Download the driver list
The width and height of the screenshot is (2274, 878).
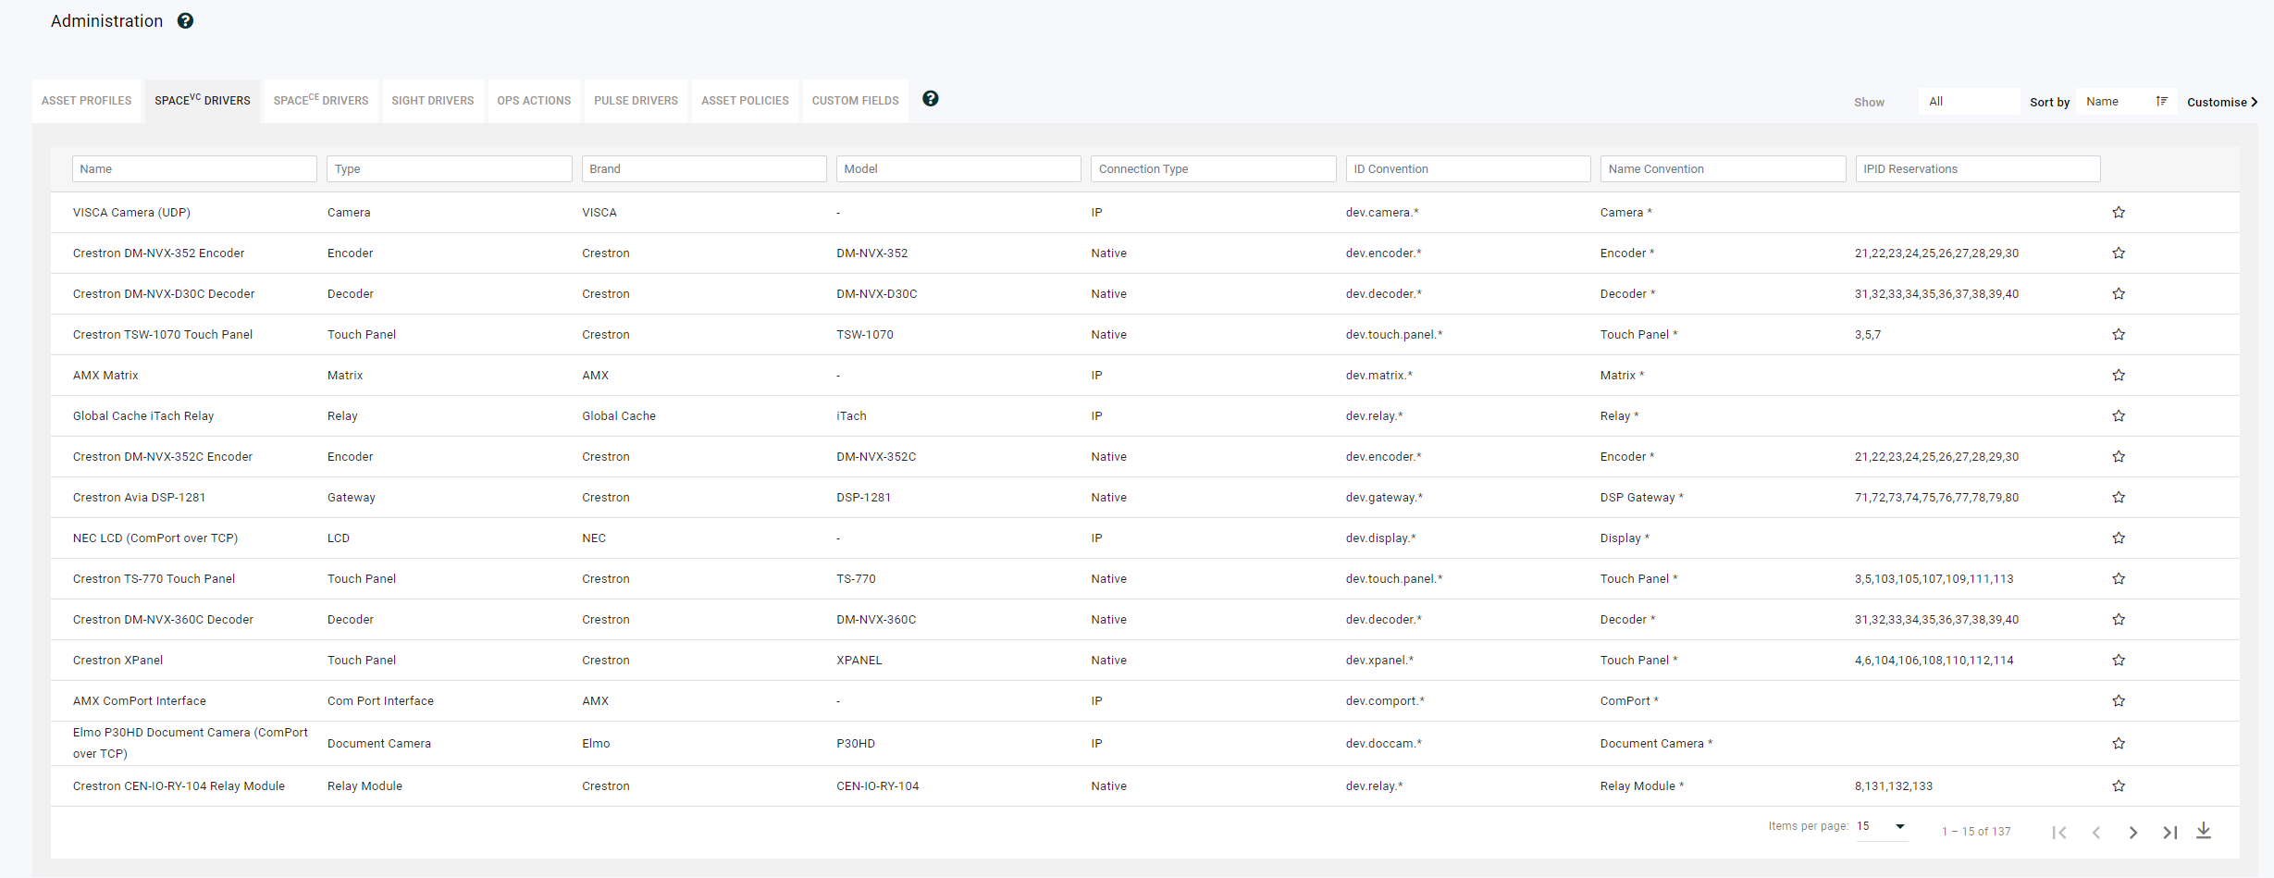point(2204,831)
